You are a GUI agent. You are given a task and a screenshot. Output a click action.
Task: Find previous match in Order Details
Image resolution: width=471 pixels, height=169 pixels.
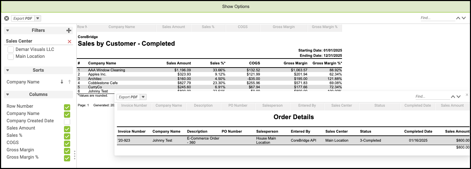pyautogui.click(x=453, y=97)
